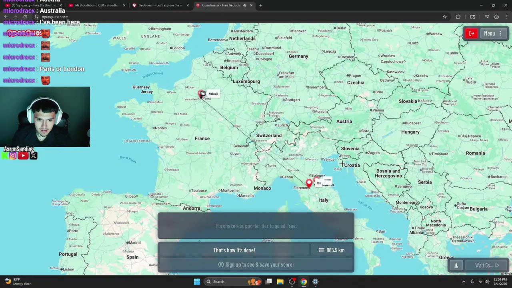Click the 885.5 km distance display
This screenshot has width=512, height=288.
[332, 250]
